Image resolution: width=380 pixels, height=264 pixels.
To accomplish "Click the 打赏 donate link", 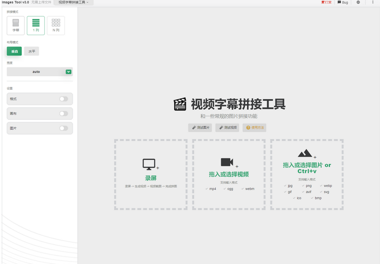I will click(x=326, y=2).
